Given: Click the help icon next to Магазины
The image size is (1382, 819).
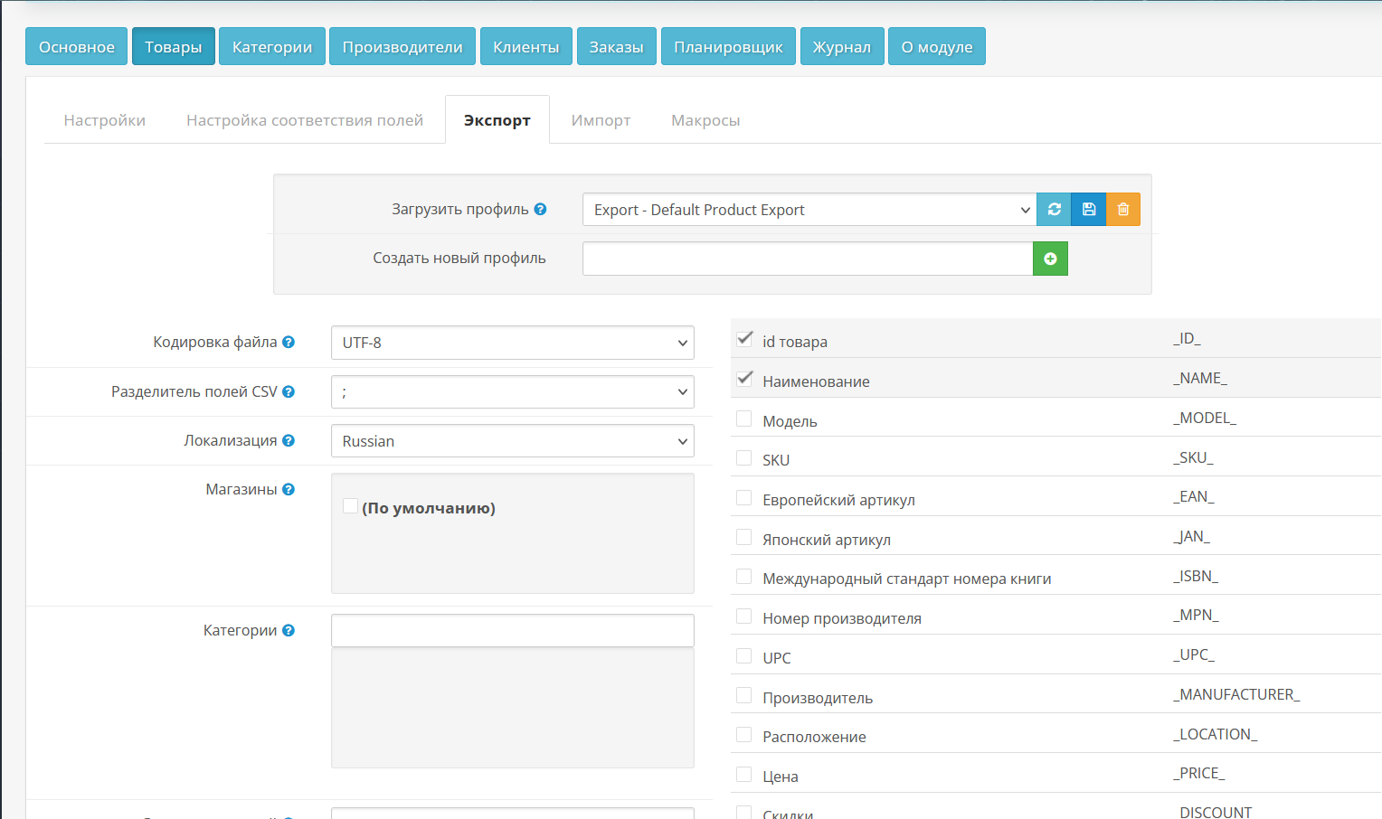Looking at the screenshot, I should [288, 488].
